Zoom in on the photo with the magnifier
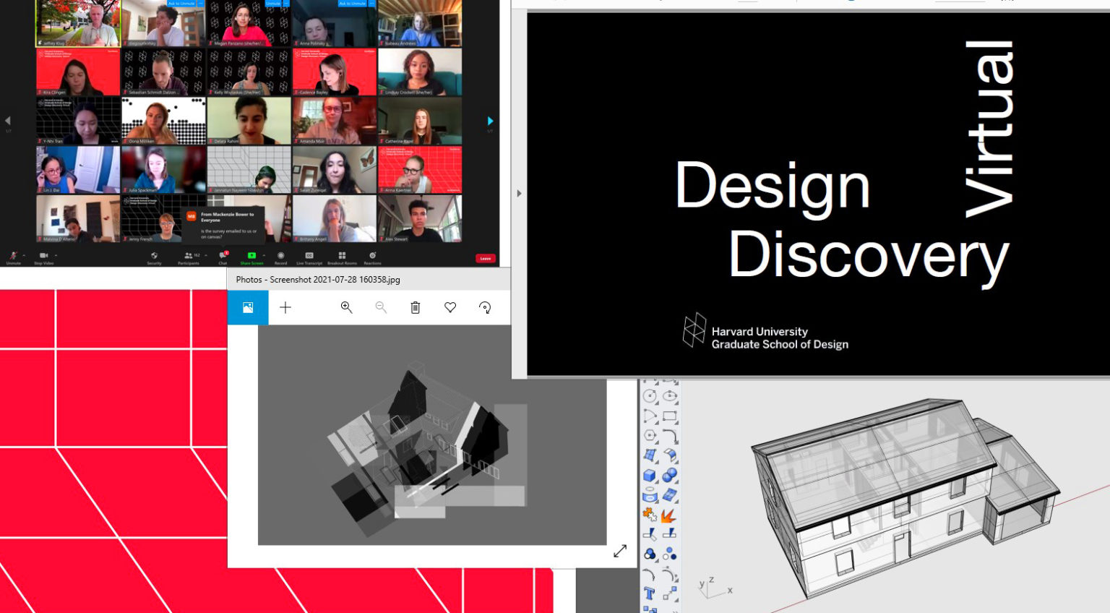Viewport: 1110px width, 613px height. 346,307
